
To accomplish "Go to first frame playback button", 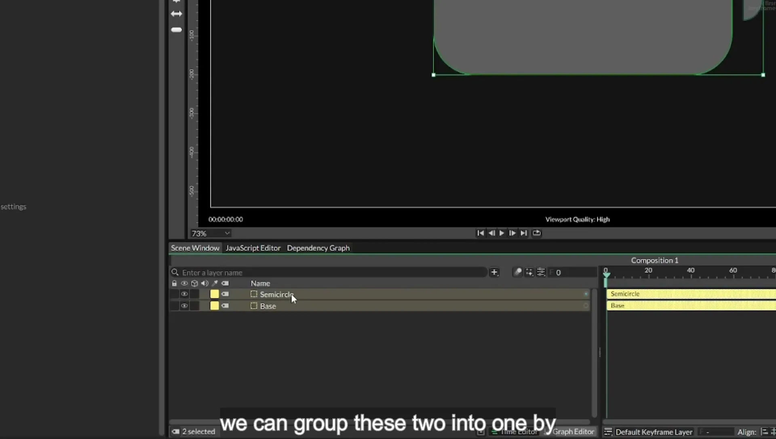I will coord(480,233).
